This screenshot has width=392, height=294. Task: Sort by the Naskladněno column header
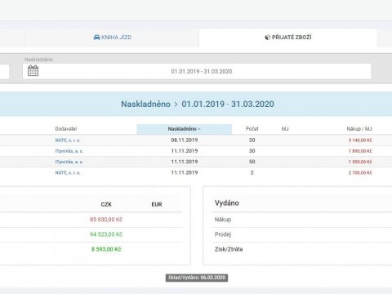pos(185,129)
